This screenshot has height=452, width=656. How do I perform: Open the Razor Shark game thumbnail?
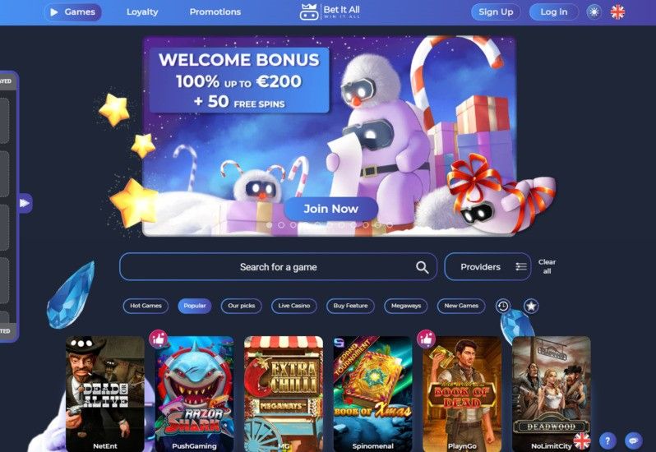coord(195,394)
